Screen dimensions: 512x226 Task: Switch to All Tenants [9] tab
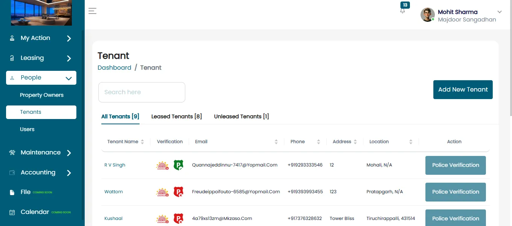point(120,116)
